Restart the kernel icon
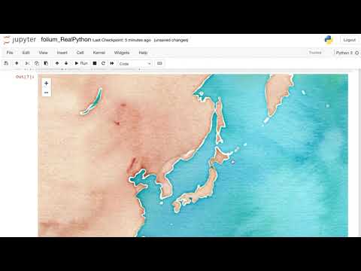The width and height of the screenshot is (361, 271). point(103,63)
